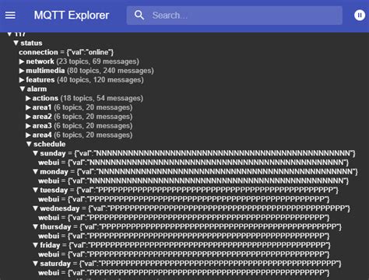
Task: Expand the area2 topic
Action: pyautogui.click(x=28, y=117)
